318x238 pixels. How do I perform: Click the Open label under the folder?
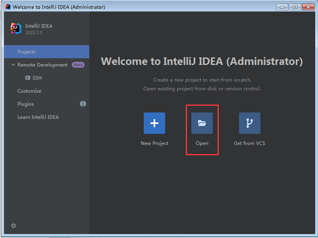tap(202, 143)
